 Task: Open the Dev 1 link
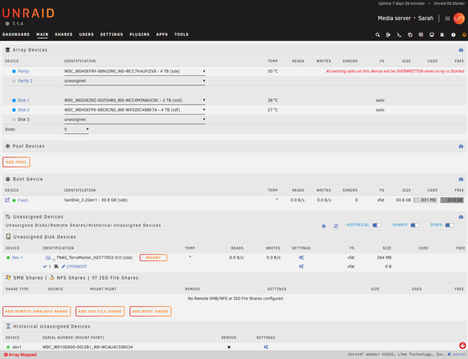coord(17,258)
